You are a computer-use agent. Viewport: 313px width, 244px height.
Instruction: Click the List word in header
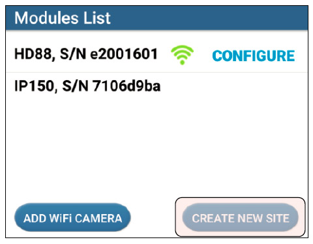(x=97, y=18)
